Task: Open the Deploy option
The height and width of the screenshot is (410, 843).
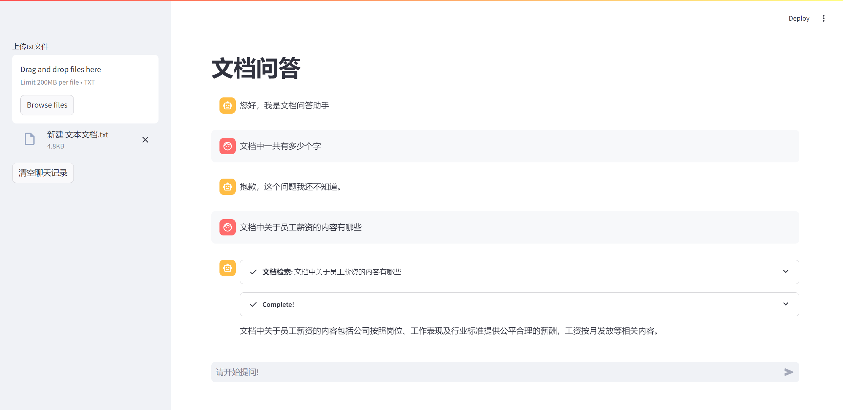Action: (x=799, y=18)
